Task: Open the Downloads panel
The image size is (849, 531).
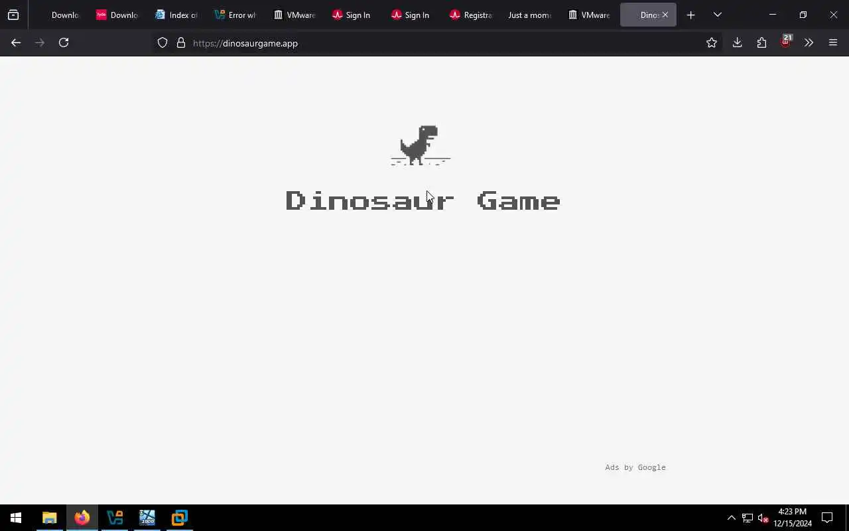Action: coord(737,42)
